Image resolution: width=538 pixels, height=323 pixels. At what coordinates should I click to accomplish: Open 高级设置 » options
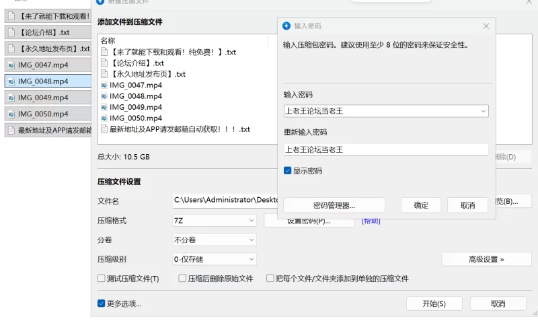pyautogui.click(x=486, y=259)
